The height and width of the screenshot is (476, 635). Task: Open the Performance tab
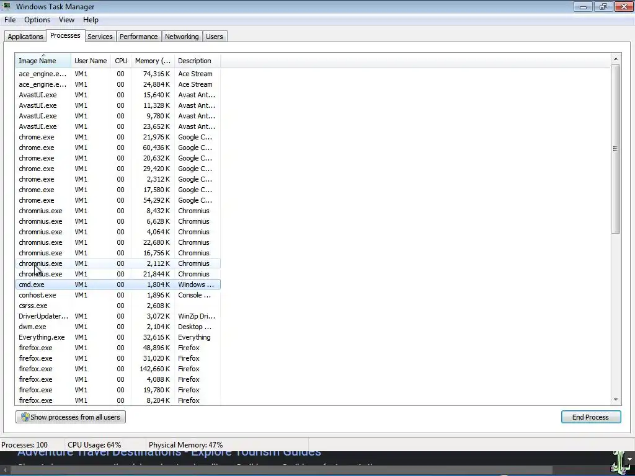click(138, 37)
